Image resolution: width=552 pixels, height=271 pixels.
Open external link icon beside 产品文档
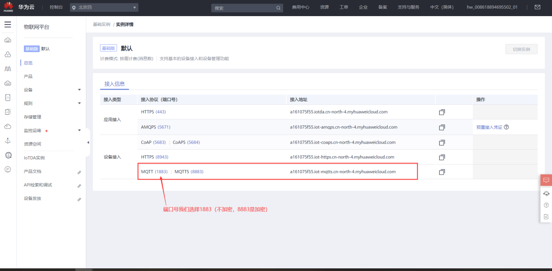click(x=79, y=172)
